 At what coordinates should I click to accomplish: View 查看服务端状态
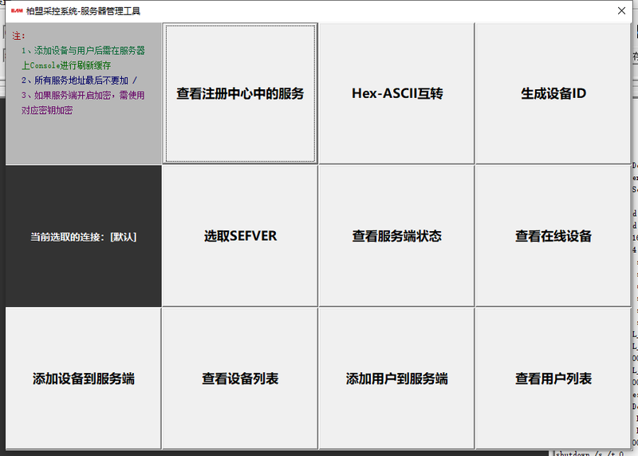tap(396, 236)
